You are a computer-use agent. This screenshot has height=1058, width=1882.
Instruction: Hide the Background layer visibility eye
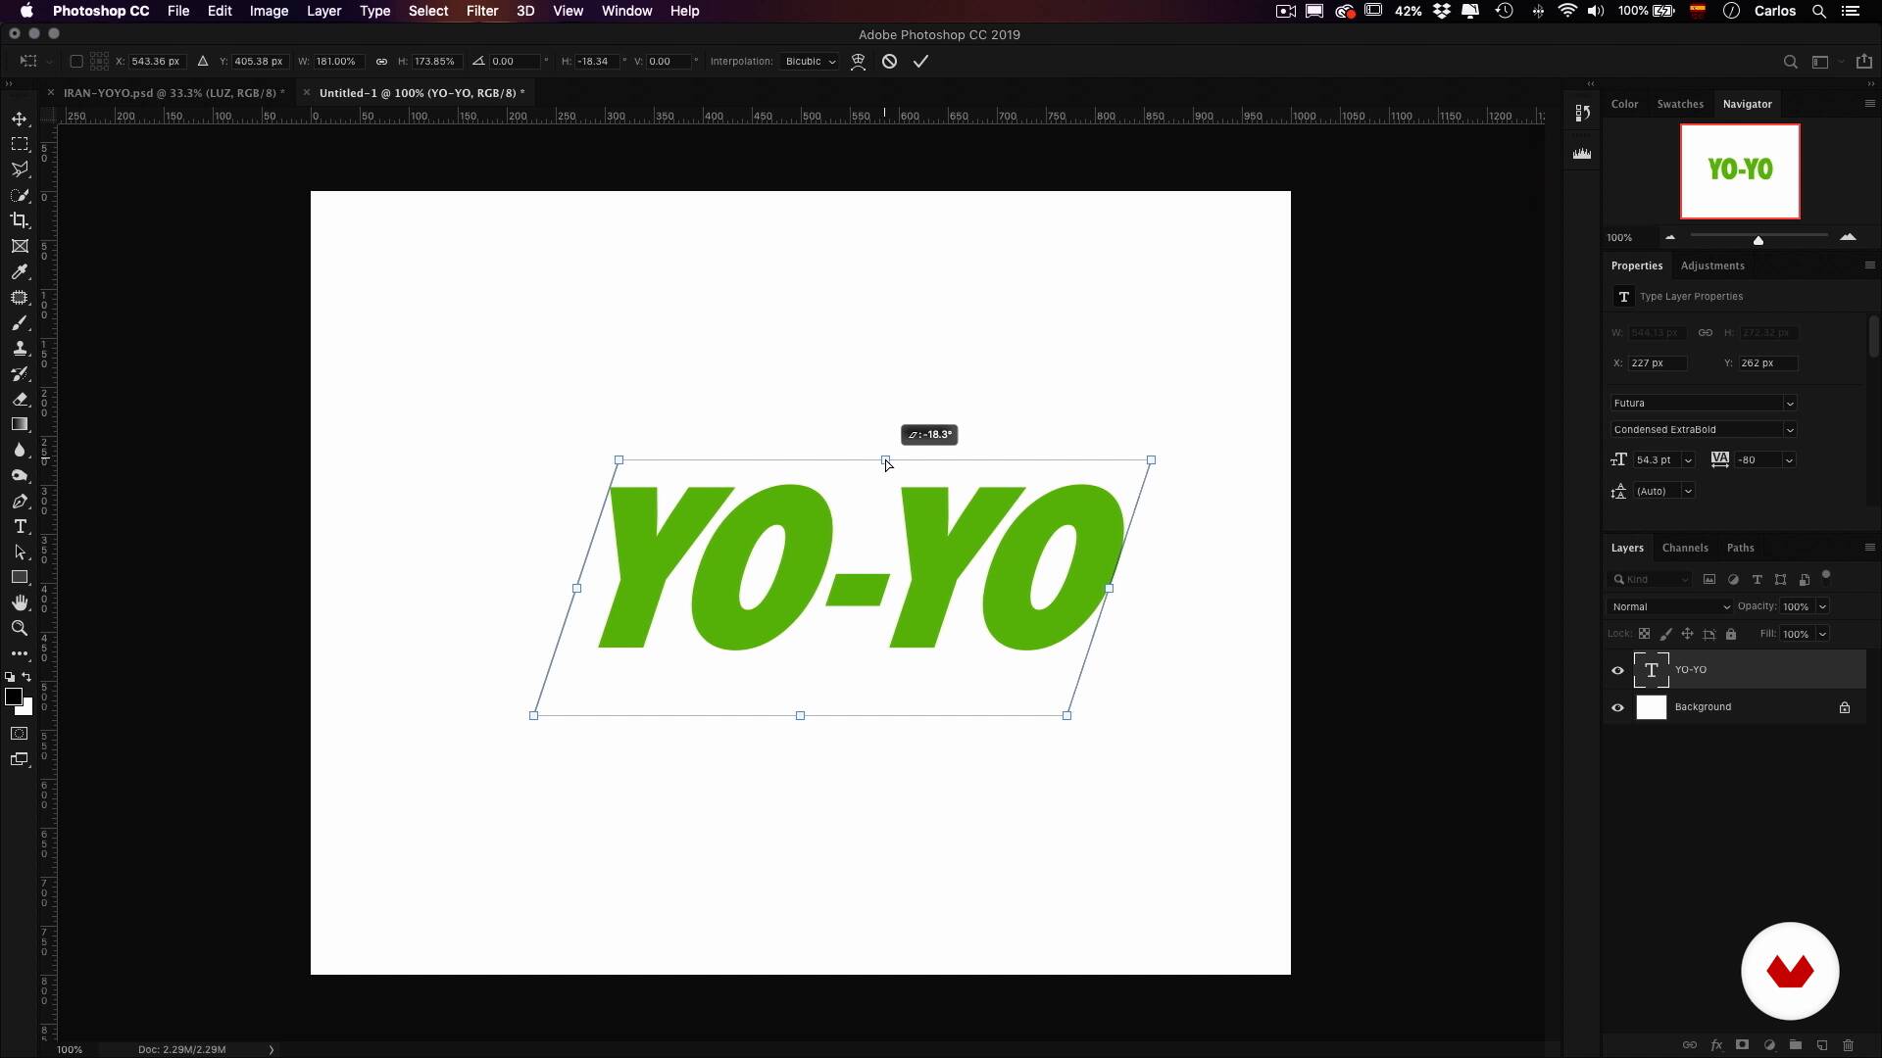(x=1617, y=708)
